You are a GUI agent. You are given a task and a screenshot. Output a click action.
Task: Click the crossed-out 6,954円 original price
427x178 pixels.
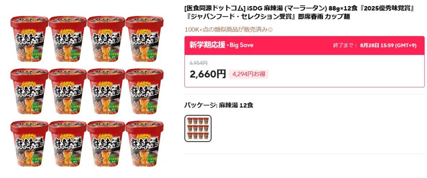(x=198, y=63)
